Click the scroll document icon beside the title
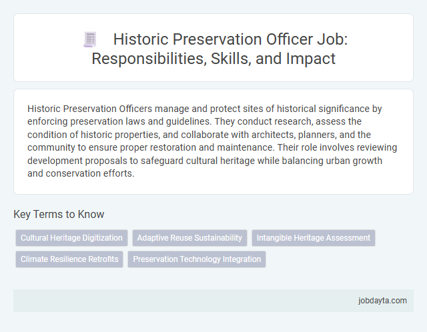The image size is (427, 332). 90,39
